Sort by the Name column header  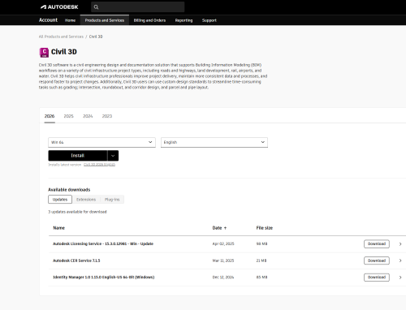tap(59, 228)
